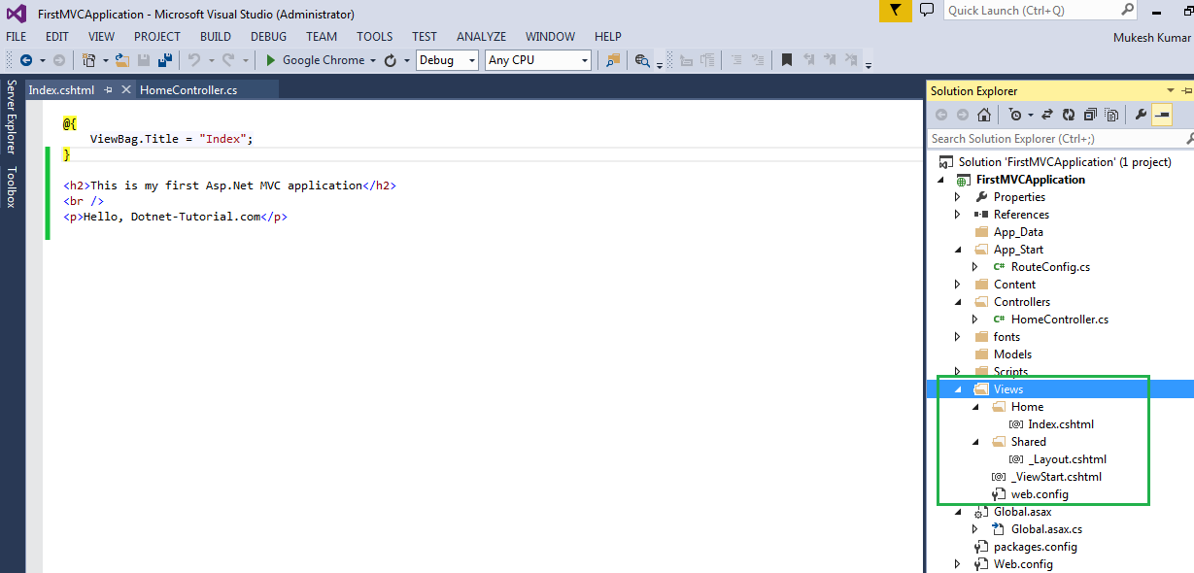Select HomeController.cs in the Solution Explorer tree
Screen dimensions: 1194x573
click(x=1059, y=320)
